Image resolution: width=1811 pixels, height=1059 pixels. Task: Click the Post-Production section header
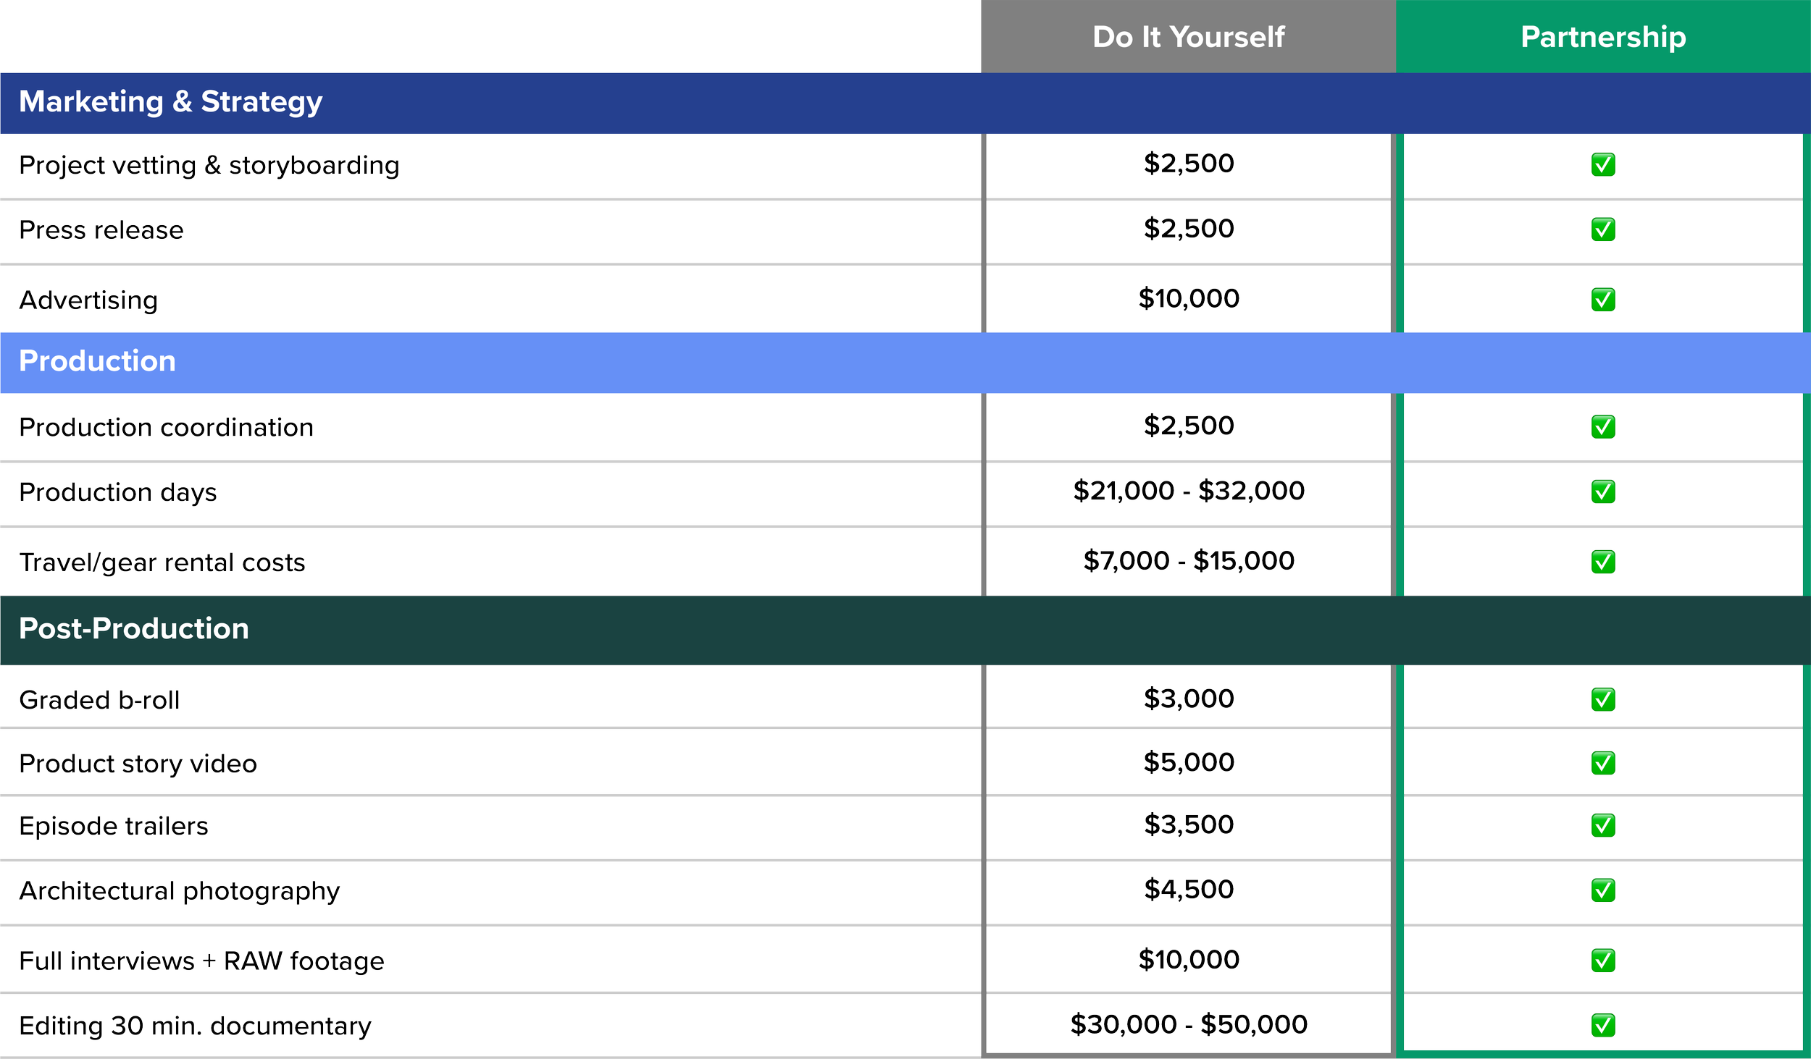coord(133,628)
